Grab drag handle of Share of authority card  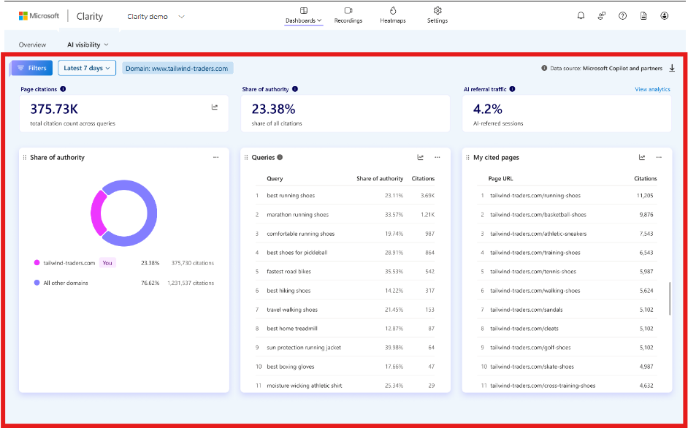pyautogui.click(x=25, y=157)
